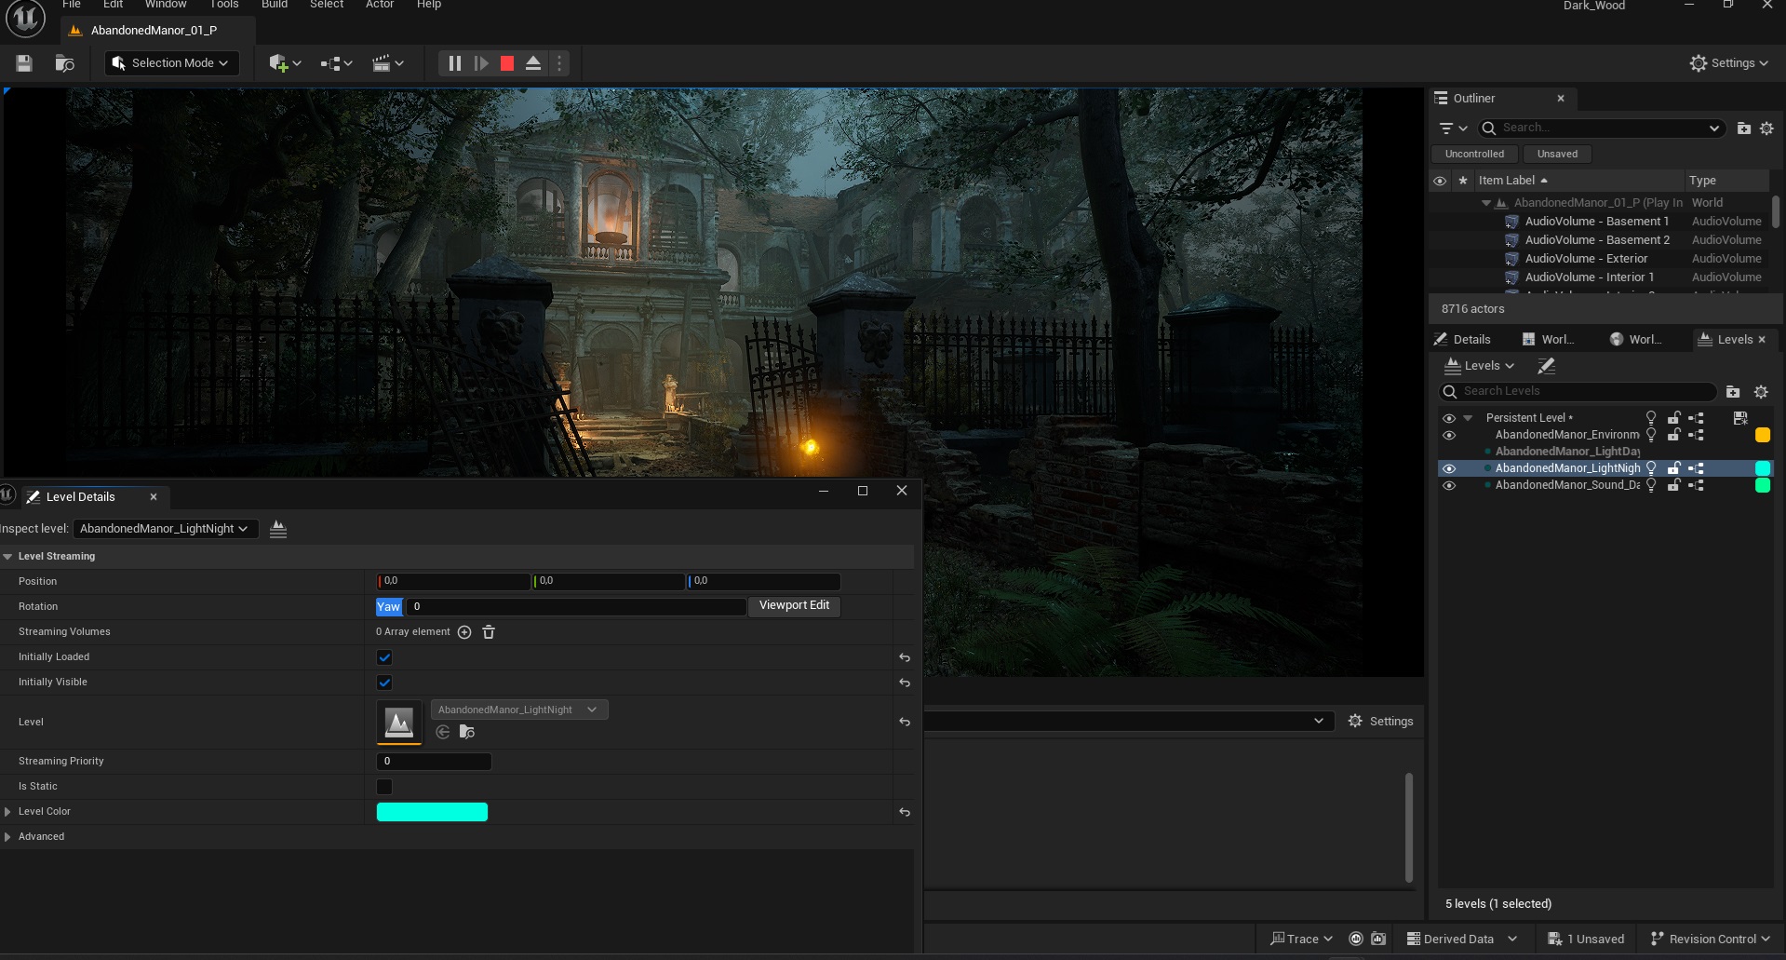The width and height of the screenshot is (1786, 960).
Task: Collapse the Persistent Level tree
Action: (x=1468, y=418)
